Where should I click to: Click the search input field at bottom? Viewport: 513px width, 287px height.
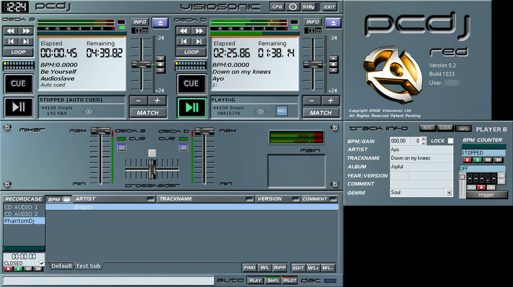[108, 281]
